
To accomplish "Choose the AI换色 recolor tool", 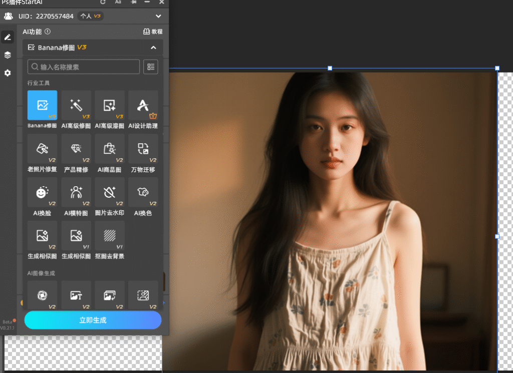I will pos(143,192).
